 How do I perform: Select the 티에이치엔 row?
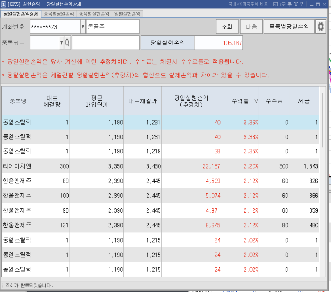point(160,166)
